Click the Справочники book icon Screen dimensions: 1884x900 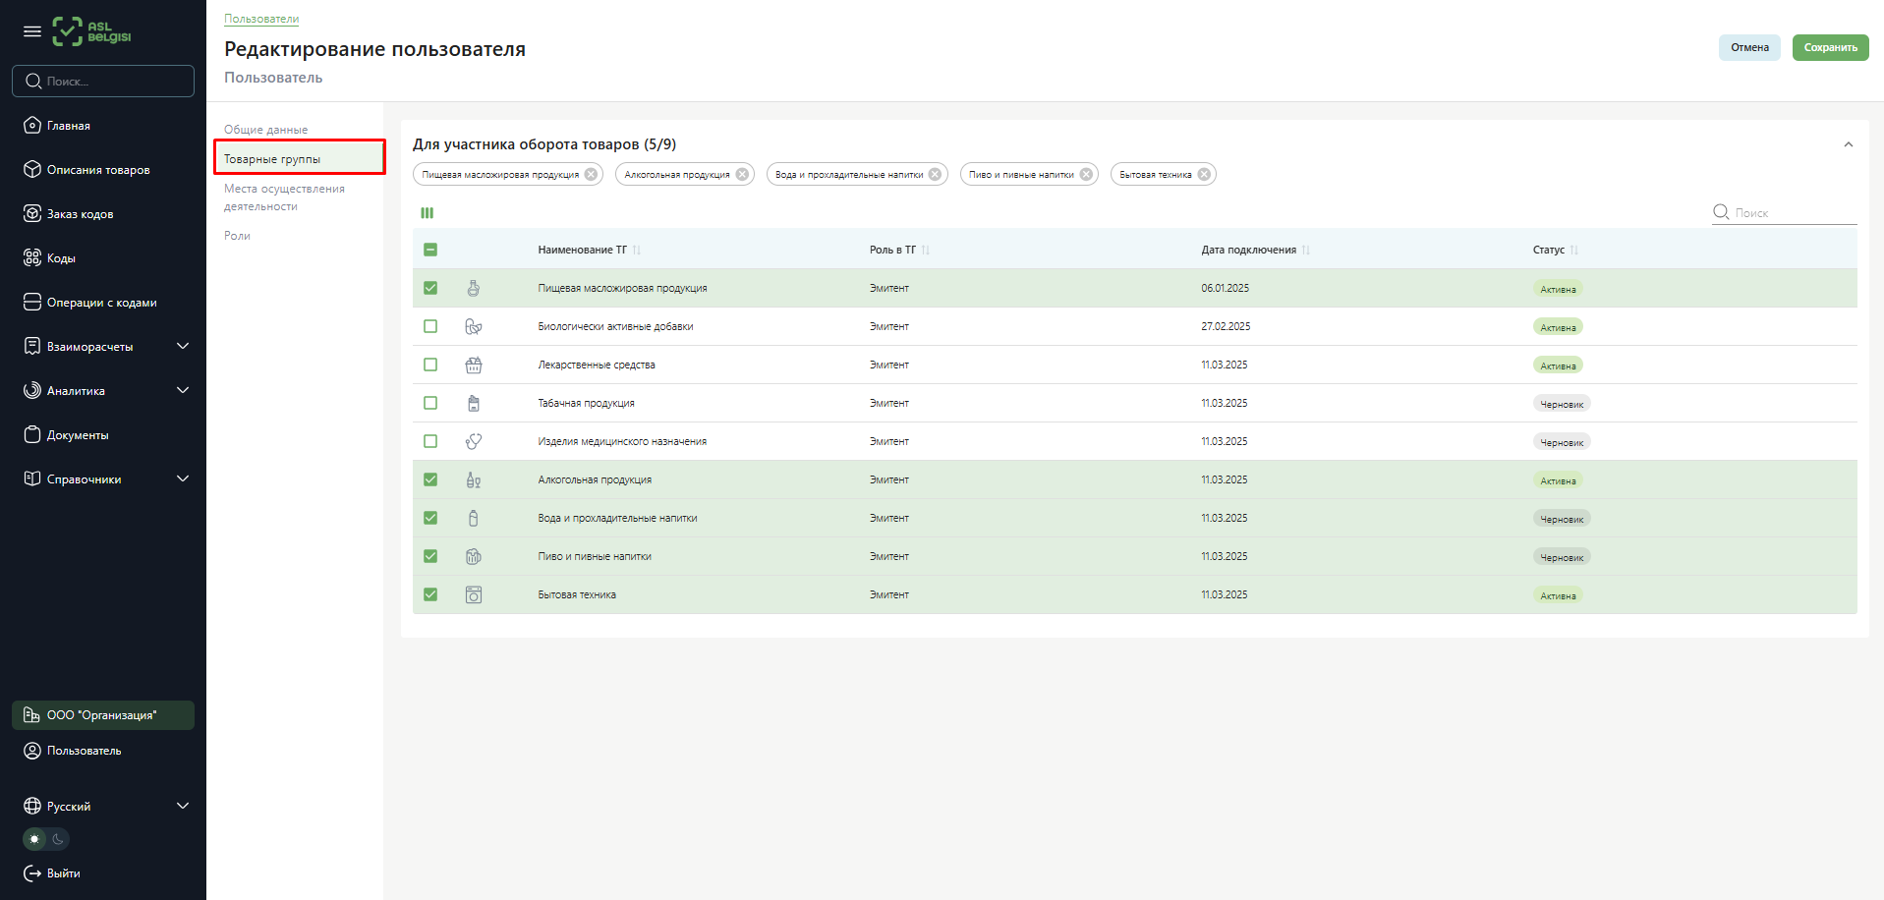point(32,478)
